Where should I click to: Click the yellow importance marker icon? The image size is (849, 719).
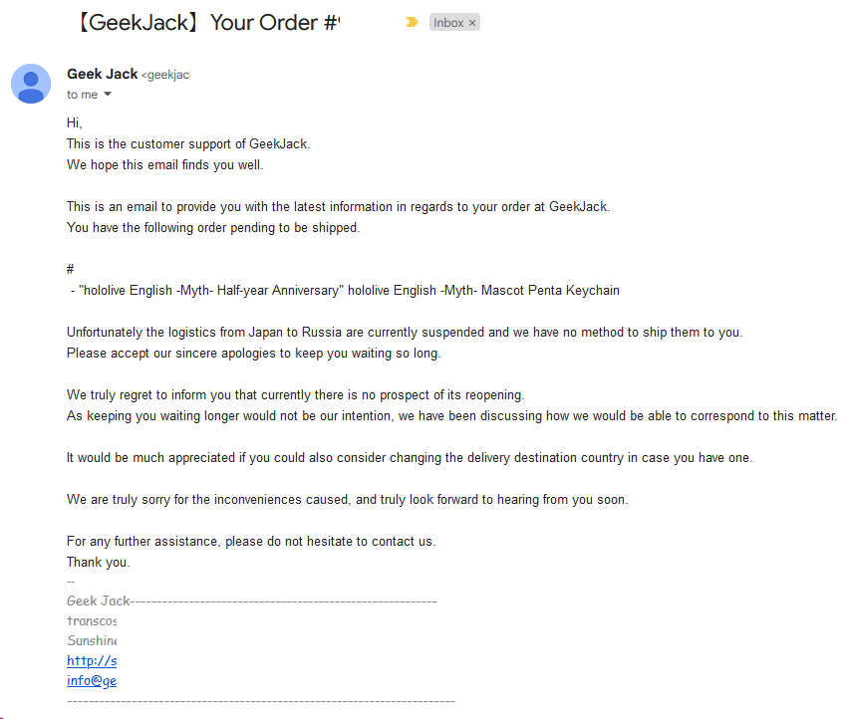[x=412, y=22]
